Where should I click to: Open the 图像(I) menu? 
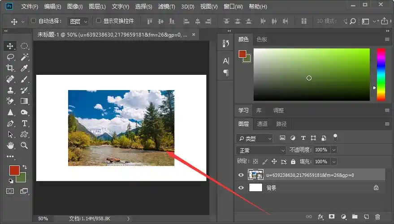pyautogui.click(x=75, y=7)
